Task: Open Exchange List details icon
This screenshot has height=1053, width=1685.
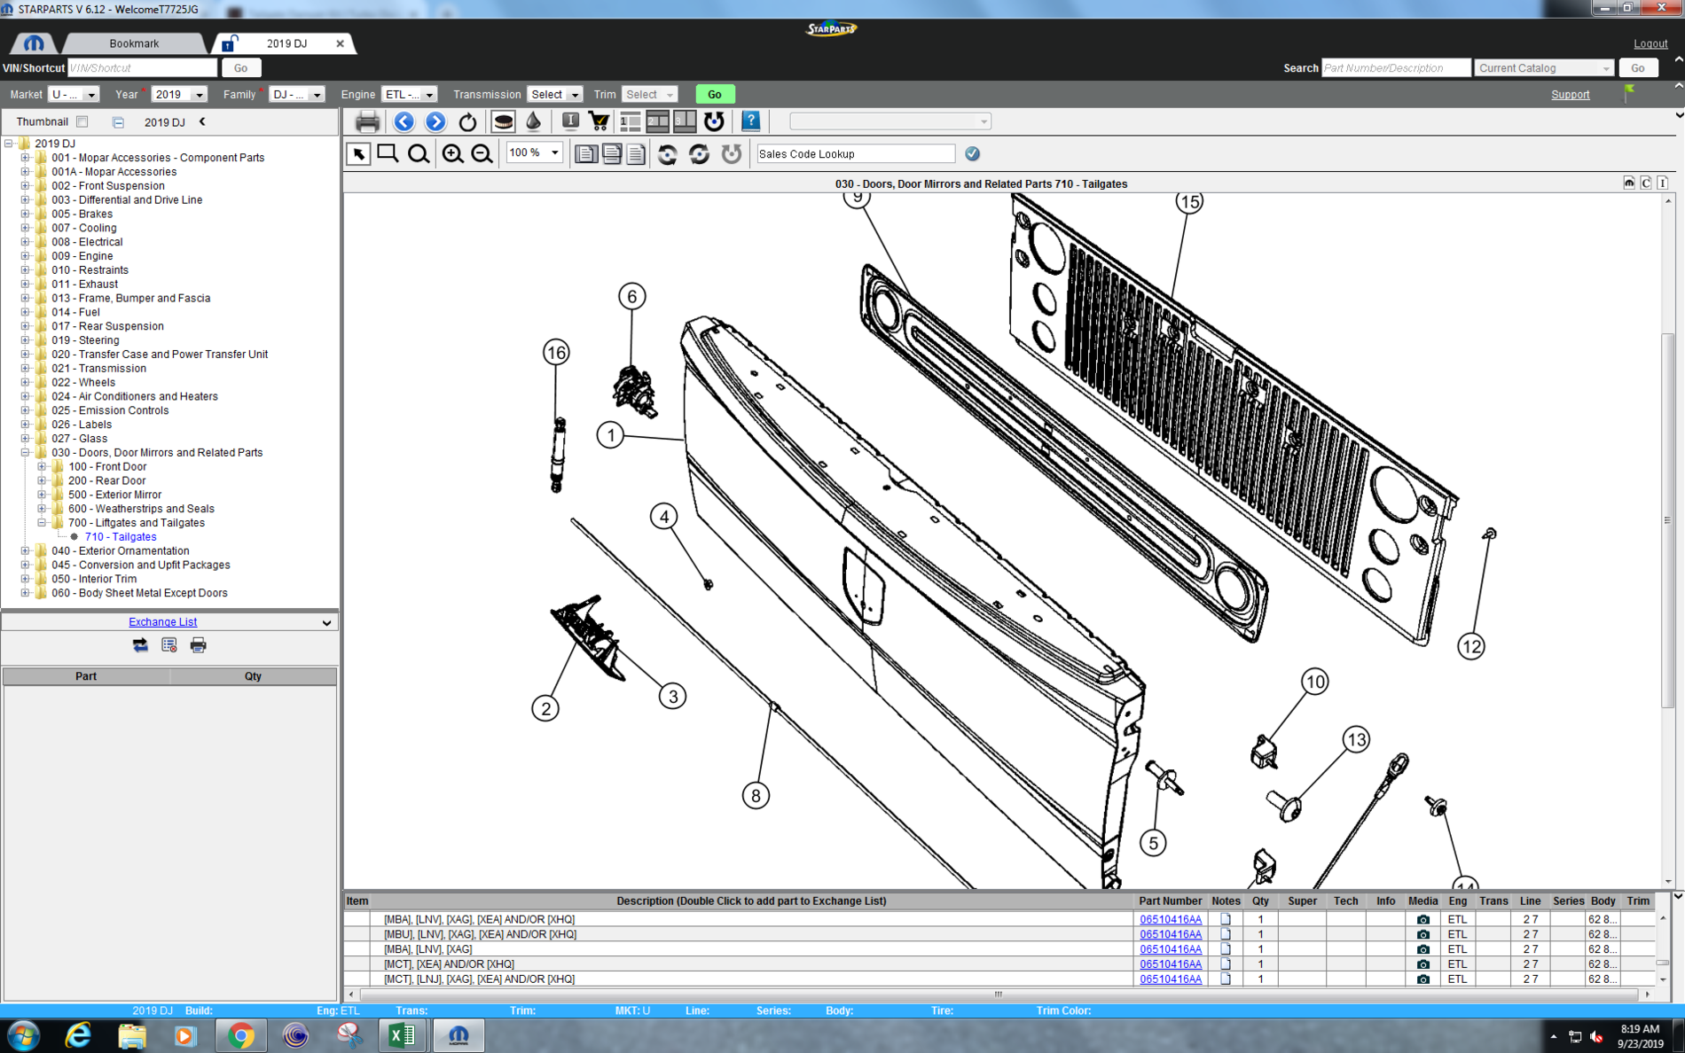Action: pos(169,645)
